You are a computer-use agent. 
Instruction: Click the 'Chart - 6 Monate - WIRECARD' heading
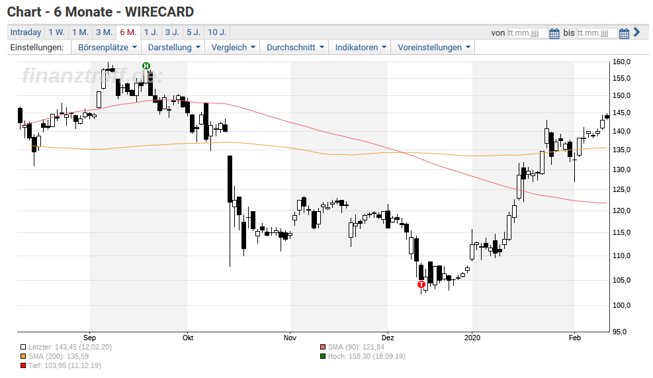point(101,12)
